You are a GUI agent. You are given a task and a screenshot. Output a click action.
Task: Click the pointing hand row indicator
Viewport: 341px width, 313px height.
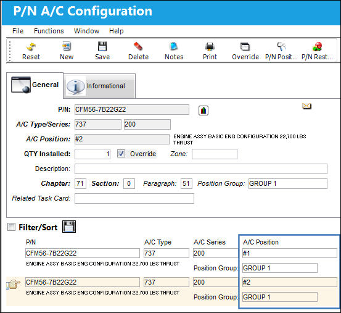click(x=14, y=284)
